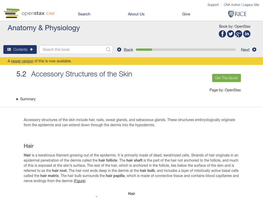Image resolution: width=263 pixels, height=197 pixels.
Task: Click the book progress bar
Action: click(x=186, y=50)
